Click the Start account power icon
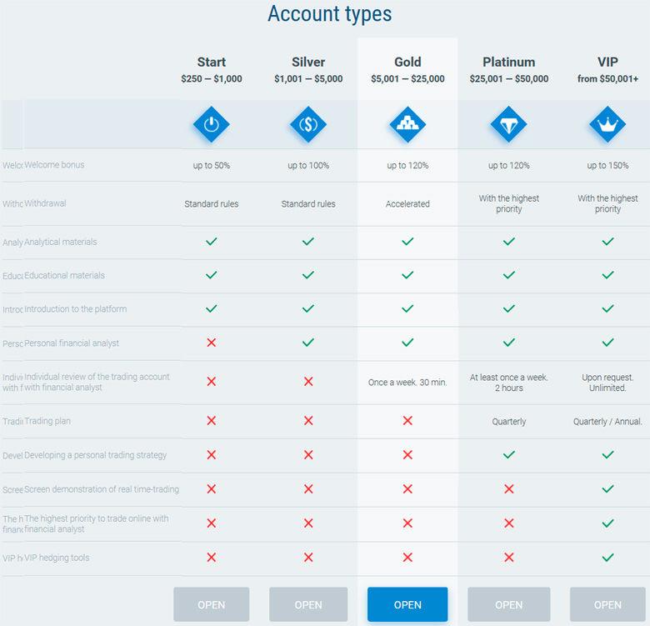Screen dimensions: 650x626 click(212, 124)
